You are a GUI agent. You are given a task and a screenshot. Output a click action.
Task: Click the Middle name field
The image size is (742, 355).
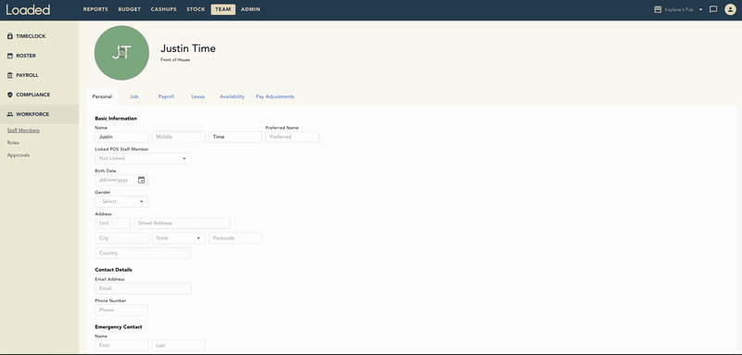178,137
